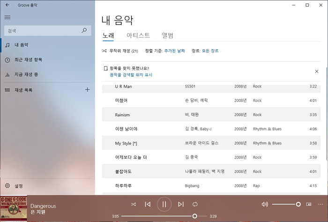The image size is (328, 222).
Task: Select song 하루하루
Action: 211,185
